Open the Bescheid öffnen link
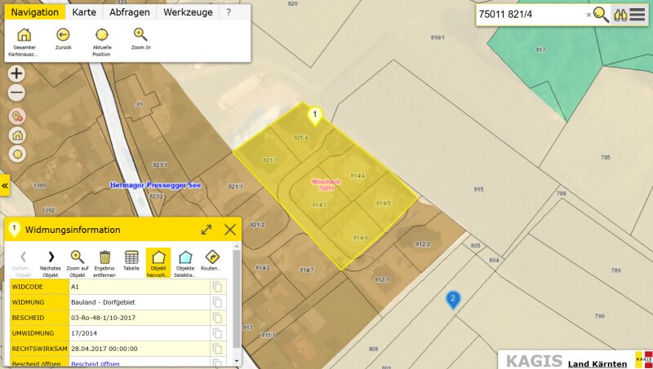 coord(96,363)
